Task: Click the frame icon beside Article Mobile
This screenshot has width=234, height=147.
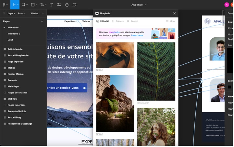Action: (5, 49)
